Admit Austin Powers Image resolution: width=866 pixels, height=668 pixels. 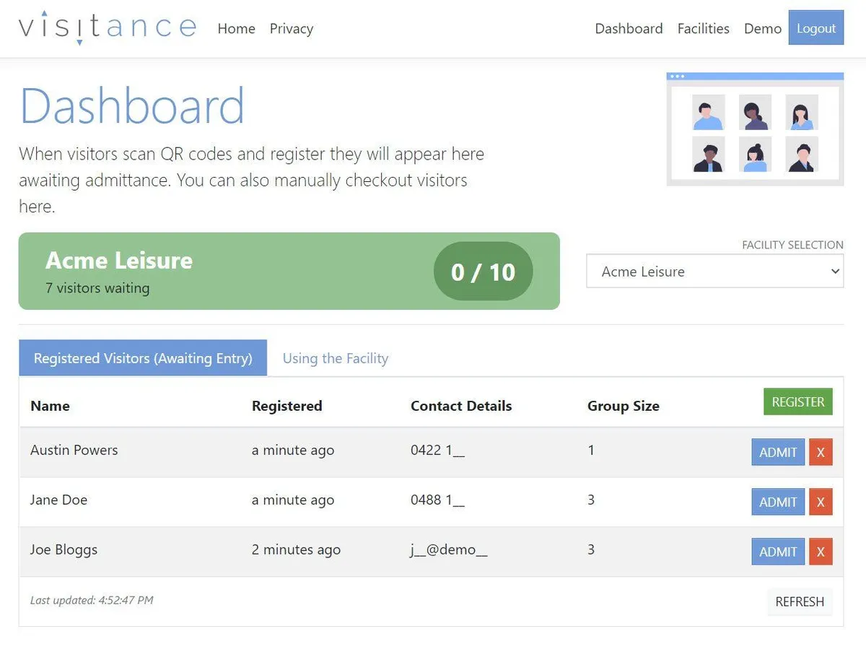click(x=778, y=453)
